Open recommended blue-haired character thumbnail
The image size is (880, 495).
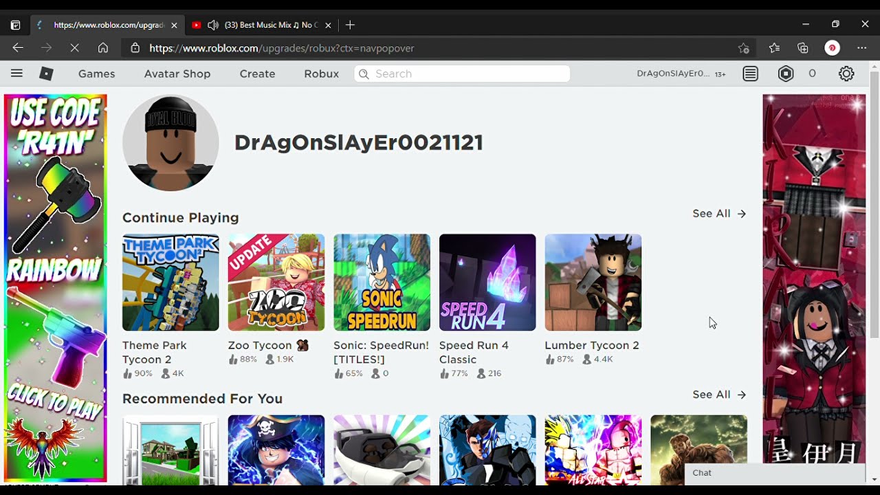(487, 450)
